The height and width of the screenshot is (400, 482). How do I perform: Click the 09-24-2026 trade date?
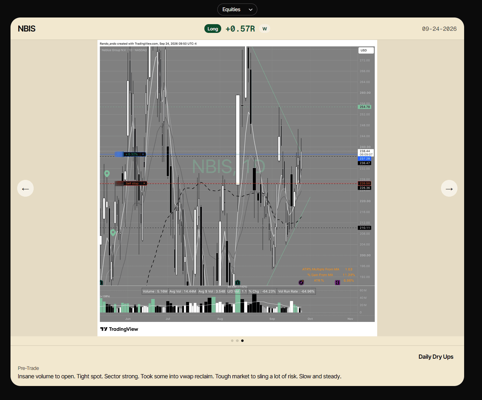point(439,29)
